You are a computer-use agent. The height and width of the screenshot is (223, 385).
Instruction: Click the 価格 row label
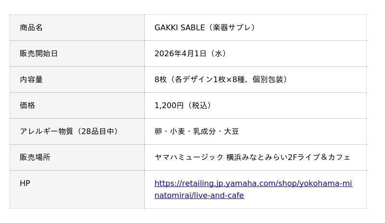click(x=27, y=105)
